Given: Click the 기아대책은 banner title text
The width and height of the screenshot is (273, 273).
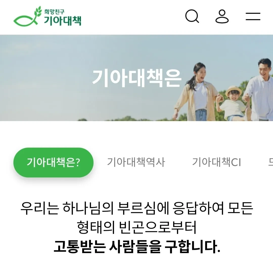Looking at the screenshot, I should (x=137, y=78).
